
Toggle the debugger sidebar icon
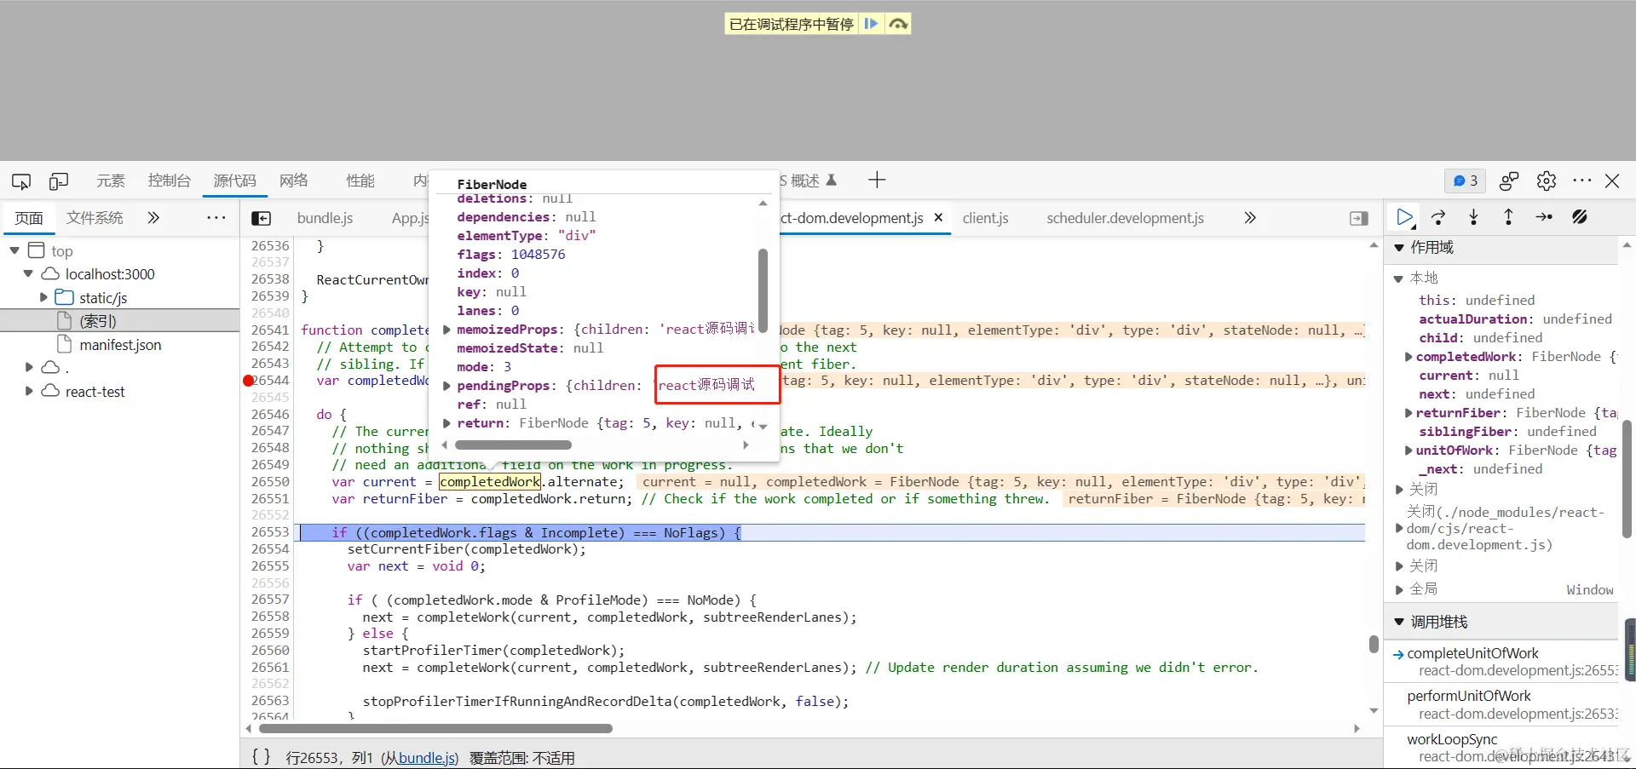[x=1359, y=219]
